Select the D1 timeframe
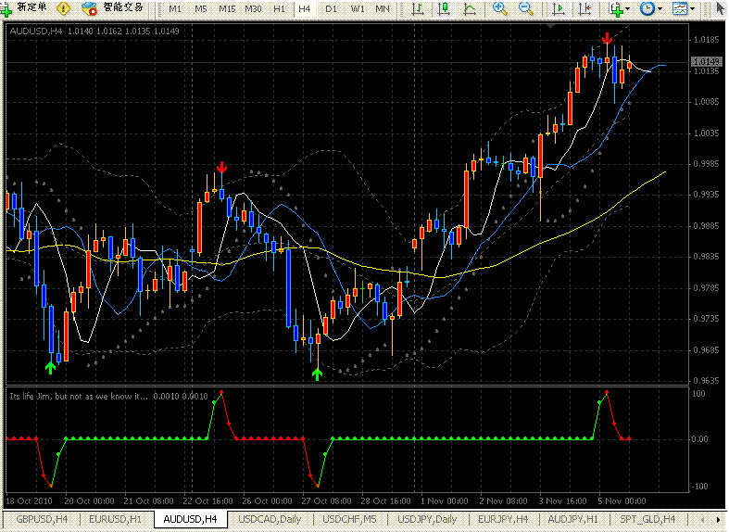This screenshot has width=729, height=532. [x=331, y=9]
